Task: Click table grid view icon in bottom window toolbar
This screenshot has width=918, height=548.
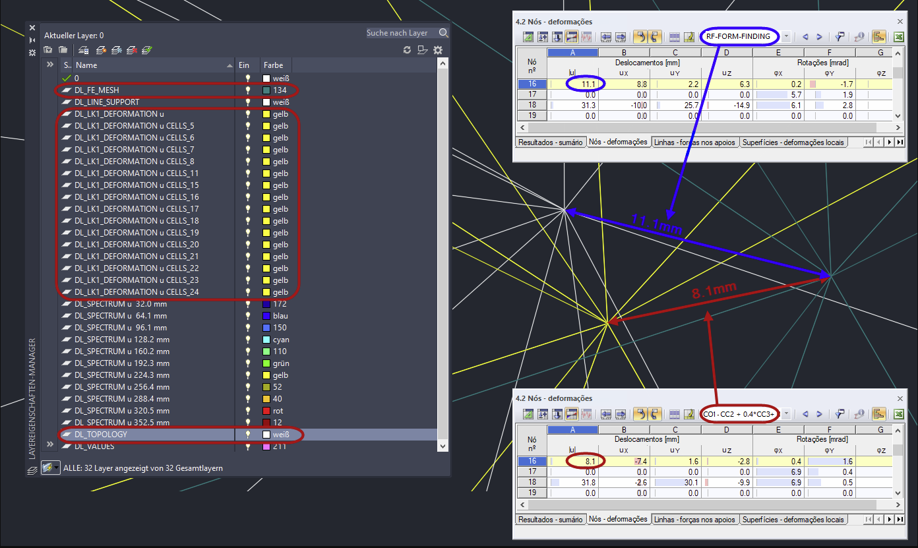Action: coord(674,413)
